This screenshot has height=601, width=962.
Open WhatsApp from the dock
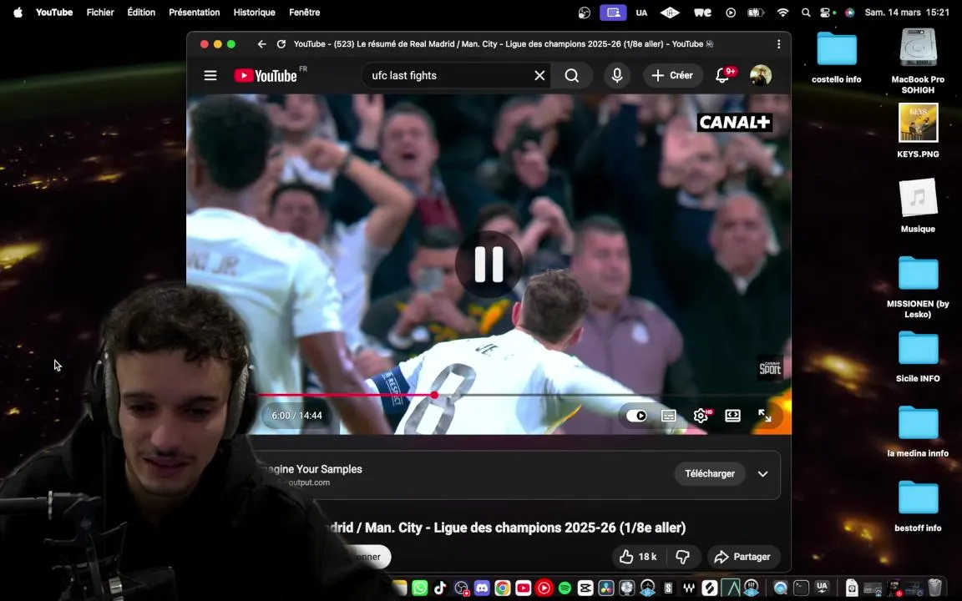click(x=420, y=588)
